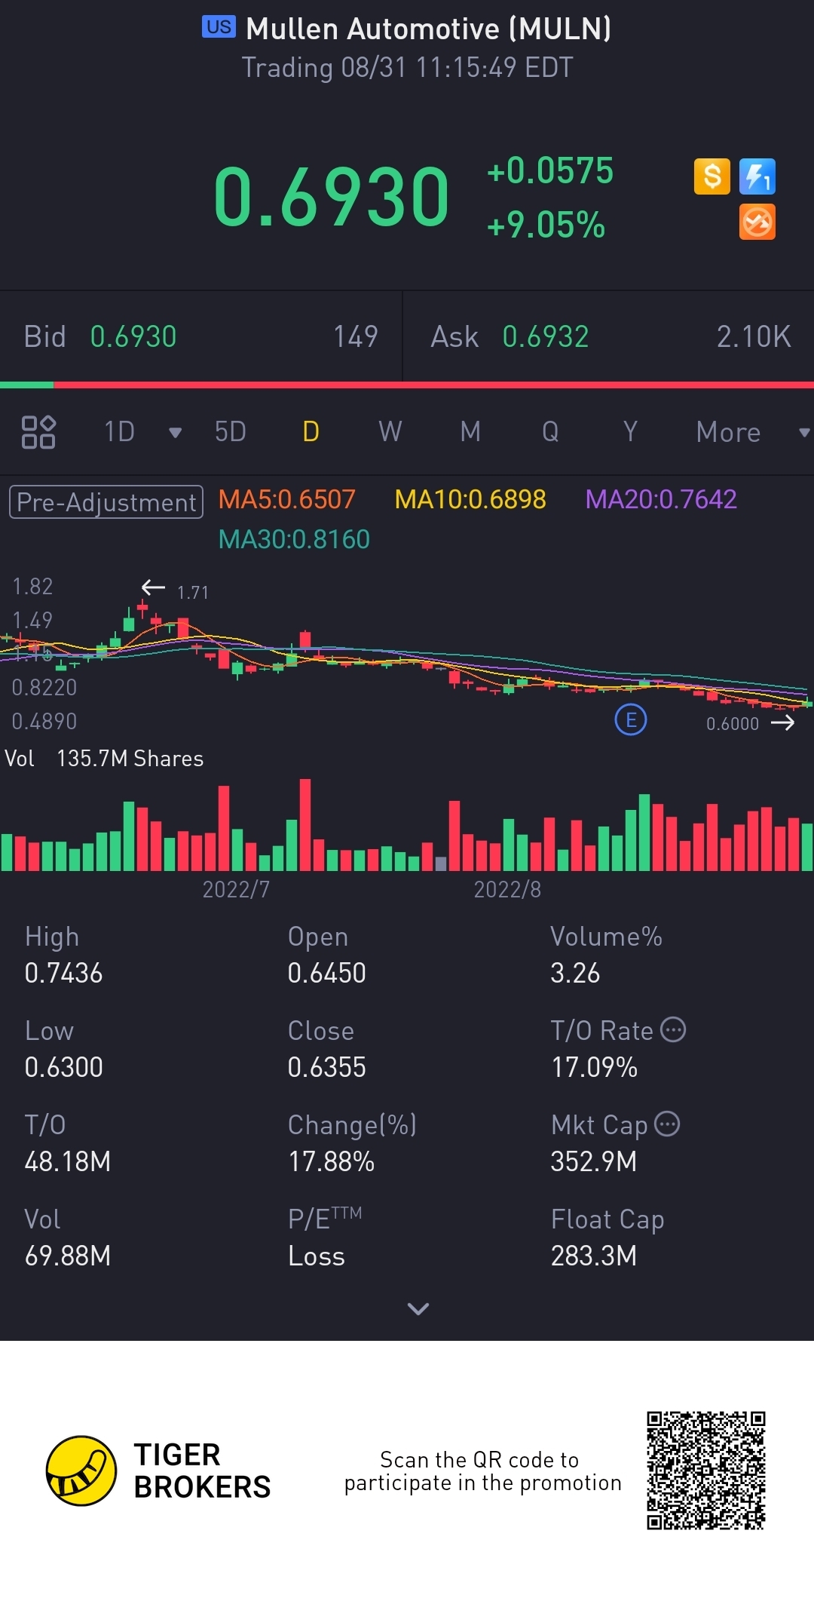The image size is (814, 1601).
Task: Tap the Scan the QR code text
Action: click(x=482, y=1471)
